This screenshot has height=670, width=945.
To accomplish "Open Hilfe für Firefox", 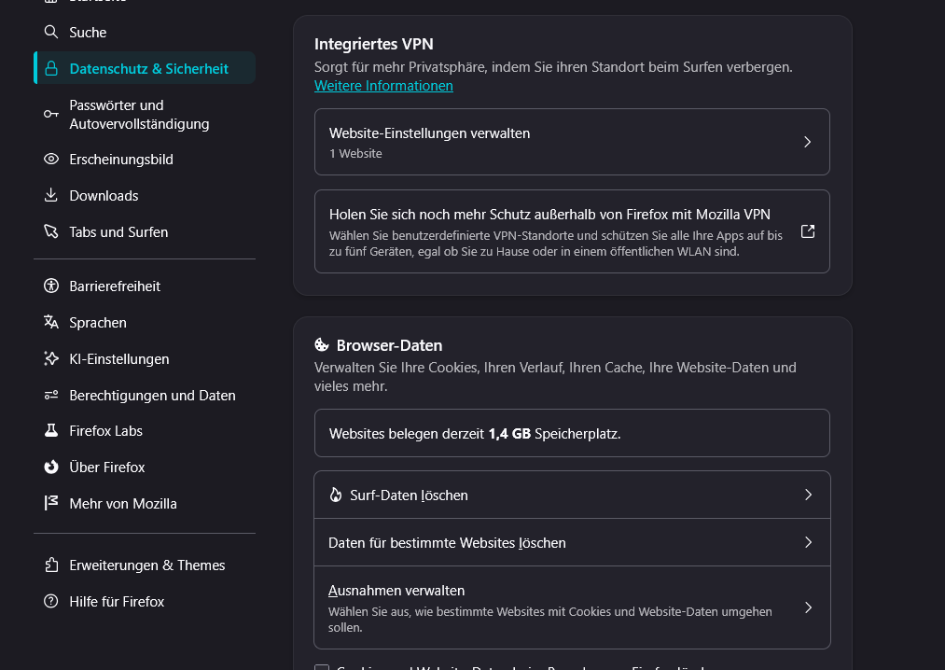I will (x=145, y=601).
